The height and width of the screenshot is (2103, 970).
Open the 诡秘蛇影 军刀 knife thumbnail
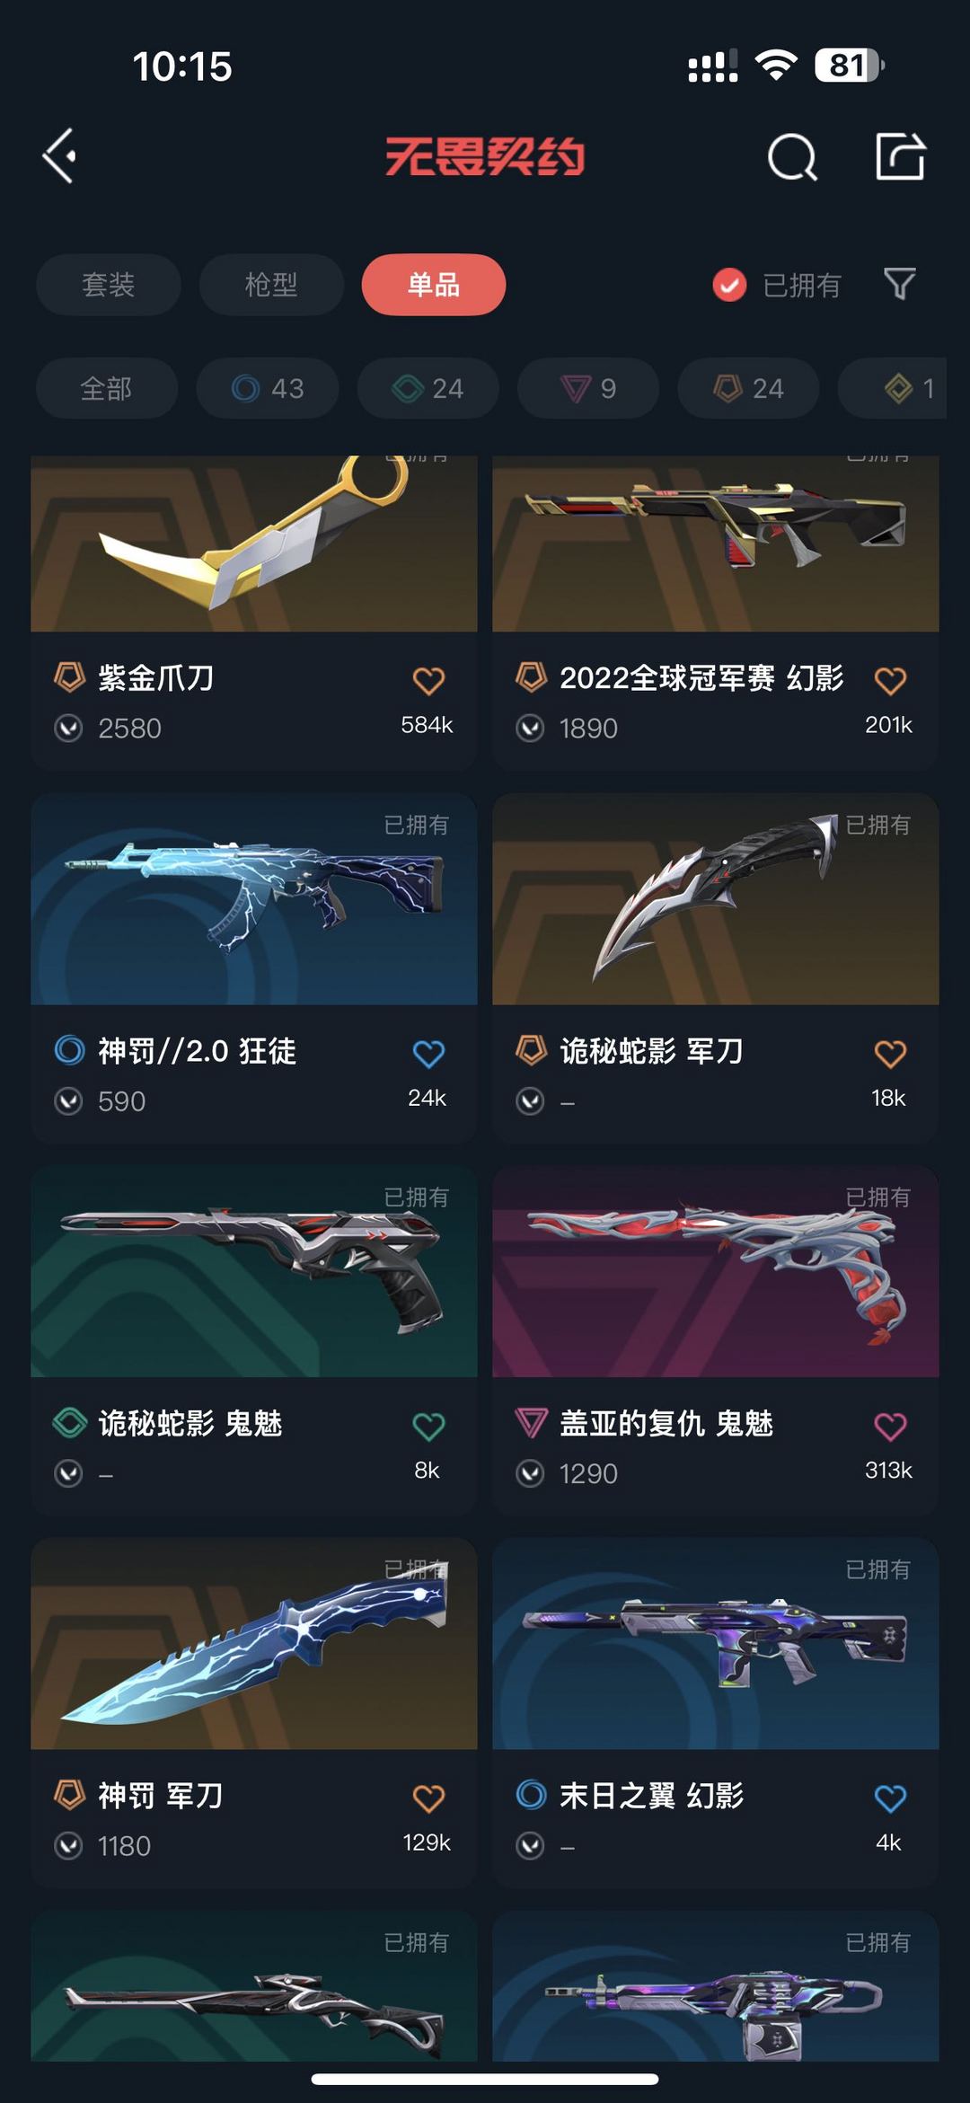(x=716, y=898)
